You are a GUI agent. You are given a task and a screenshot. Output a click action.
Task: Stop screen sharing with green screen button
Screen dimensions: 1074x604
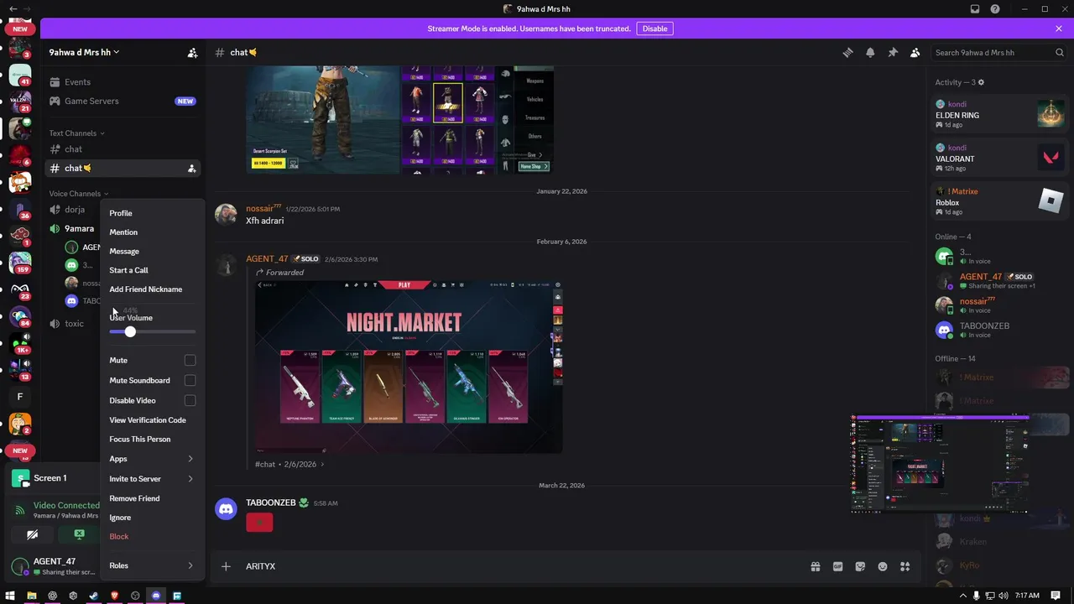click(x=79, y=534)
